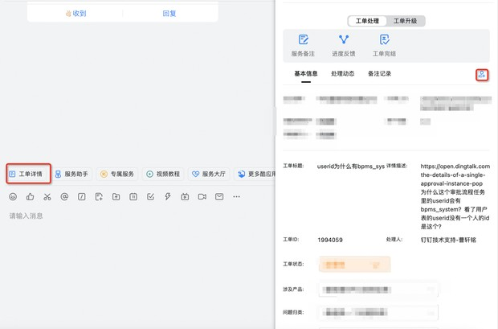Image resolution: width=498 pixels, height=329 pixels.
Task: Insert an @ mention
Action: click(x=64, y=197)
